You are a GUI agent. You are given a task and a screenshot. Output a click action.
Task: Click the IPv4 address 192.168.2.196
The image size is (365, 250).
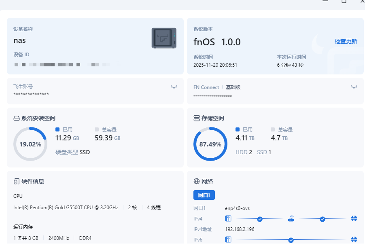[x=239, y=229]
